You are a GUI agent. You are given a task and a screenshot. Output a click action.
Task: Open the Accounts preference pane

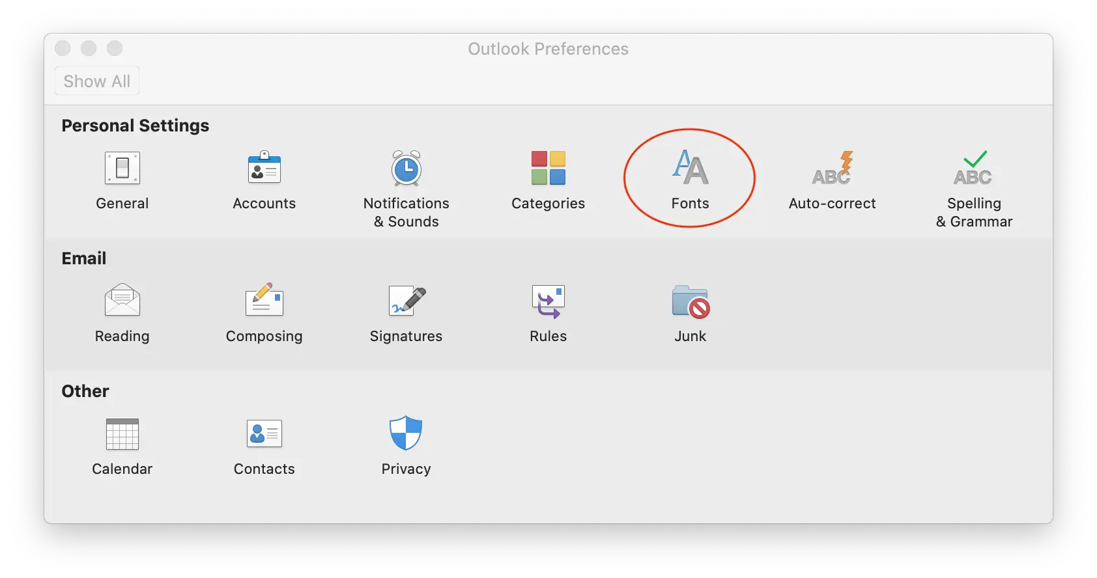point(264,169)
